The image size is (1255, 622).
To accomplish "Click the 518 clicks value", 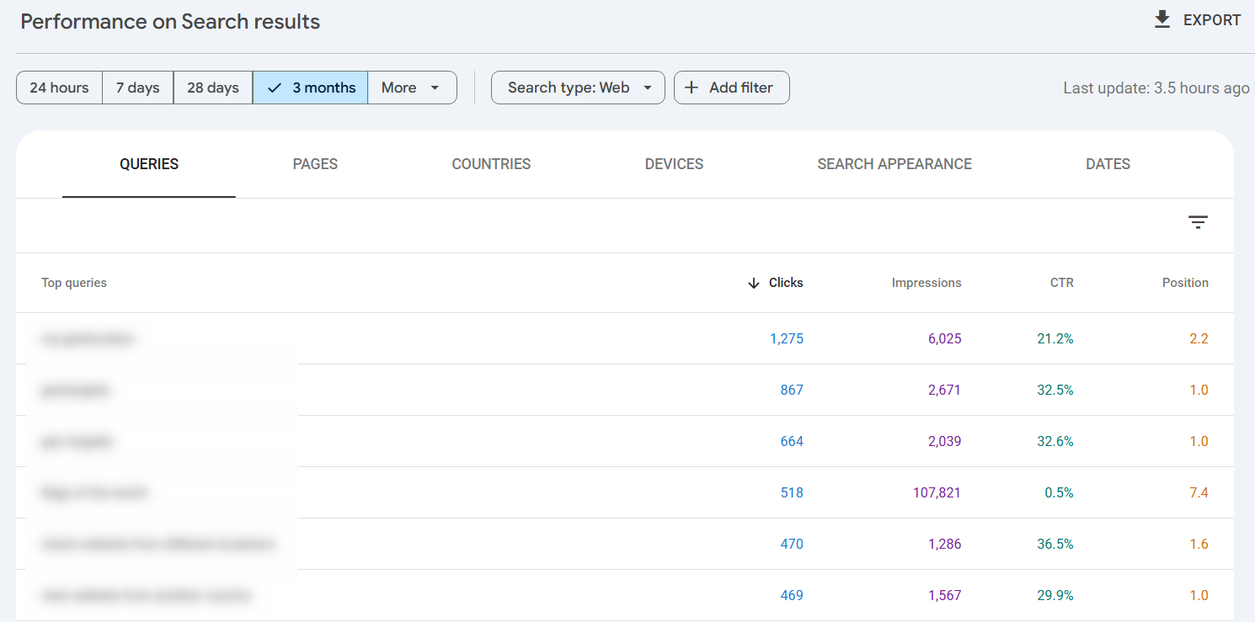I will tap(792, 492).
